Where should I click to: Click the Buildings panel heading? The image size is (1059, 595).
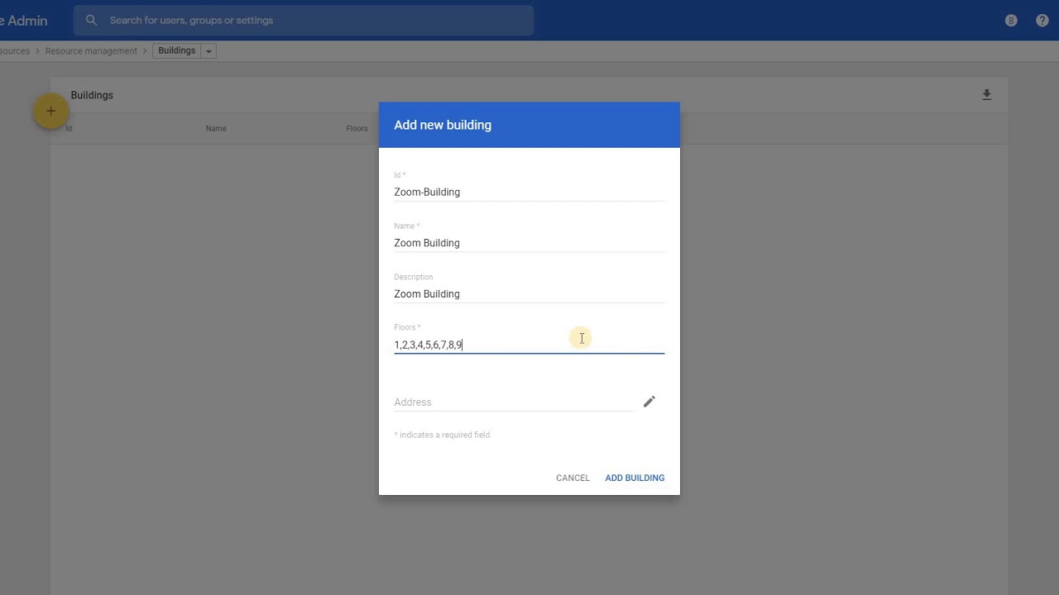click(92, 95)
